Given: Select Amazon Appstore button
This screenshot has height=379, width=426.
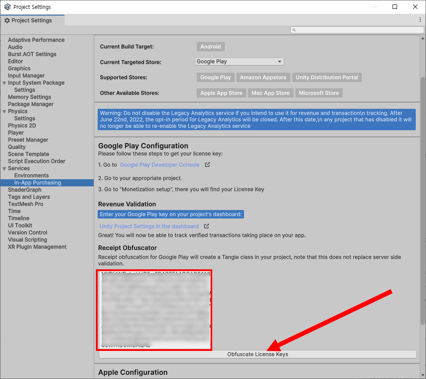Looking at the screenshot, I should 263,78.
